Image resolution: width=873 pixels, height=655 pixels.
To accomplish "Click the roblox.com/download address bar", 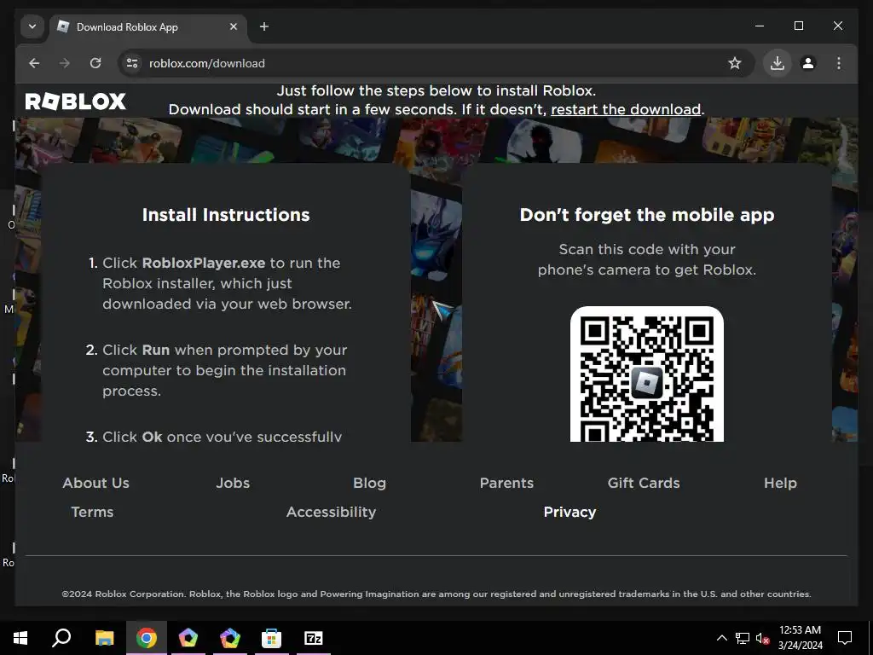I will point(434,63).
